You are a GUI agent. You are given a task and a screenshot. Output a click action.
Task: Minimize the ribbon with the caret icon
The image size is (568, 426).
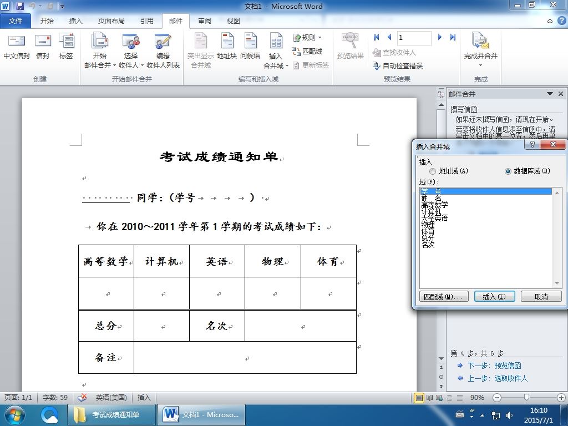[x=550, y=21]
